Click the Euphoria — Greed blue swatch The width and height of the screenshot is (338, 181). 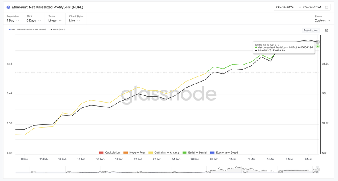click(x=213, y=152)
